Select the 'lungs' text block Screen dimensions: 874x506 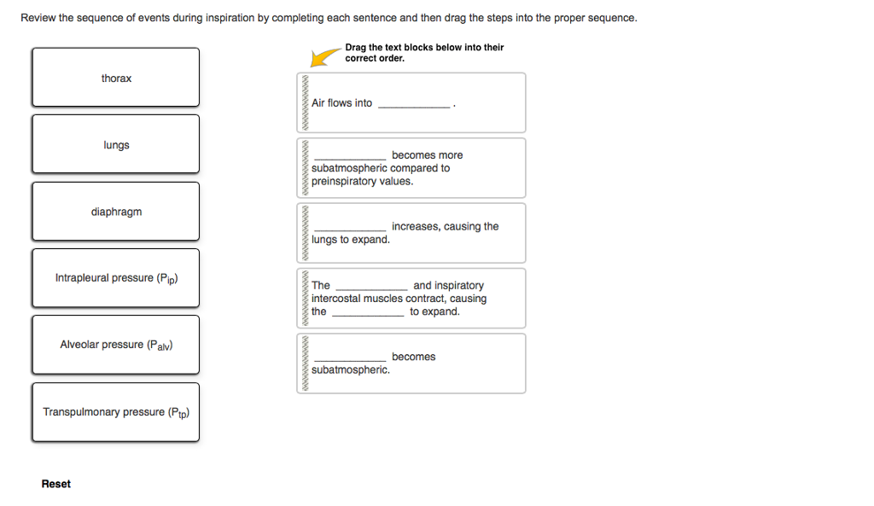click(x=115, y=144)
